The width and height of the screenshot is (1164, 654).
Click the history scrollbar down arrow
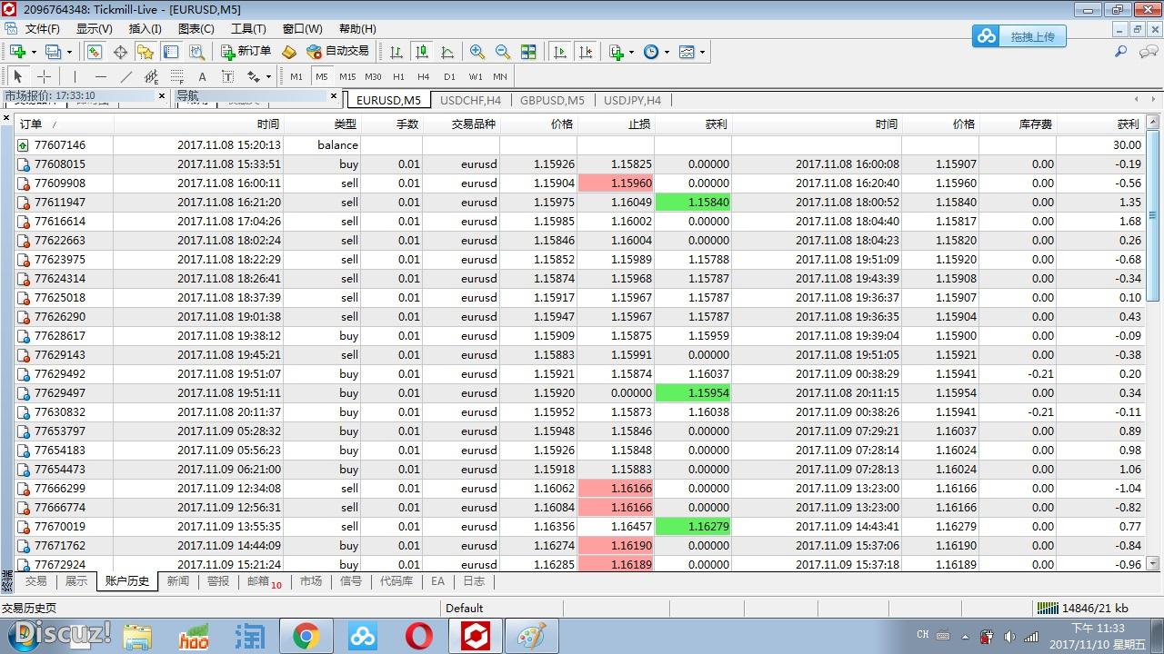click(x=1153, y=563)
